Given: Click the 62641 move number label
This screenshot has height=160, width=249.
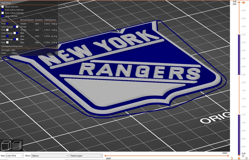Looking at the screenshot, I should 225,153.
